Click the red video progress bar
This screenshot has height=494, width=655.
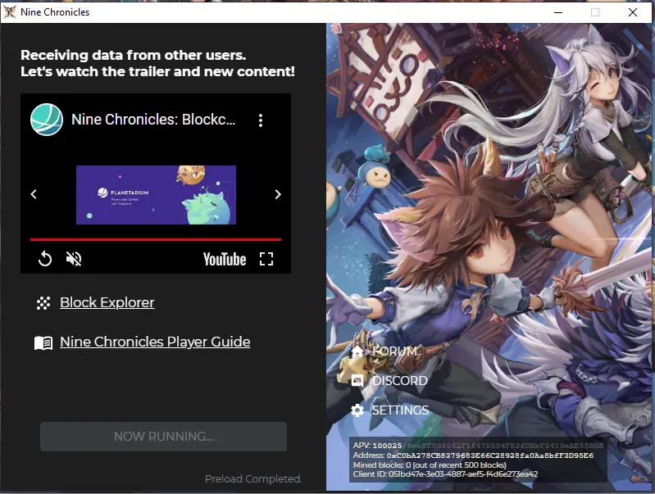click(x=156, y=240)
